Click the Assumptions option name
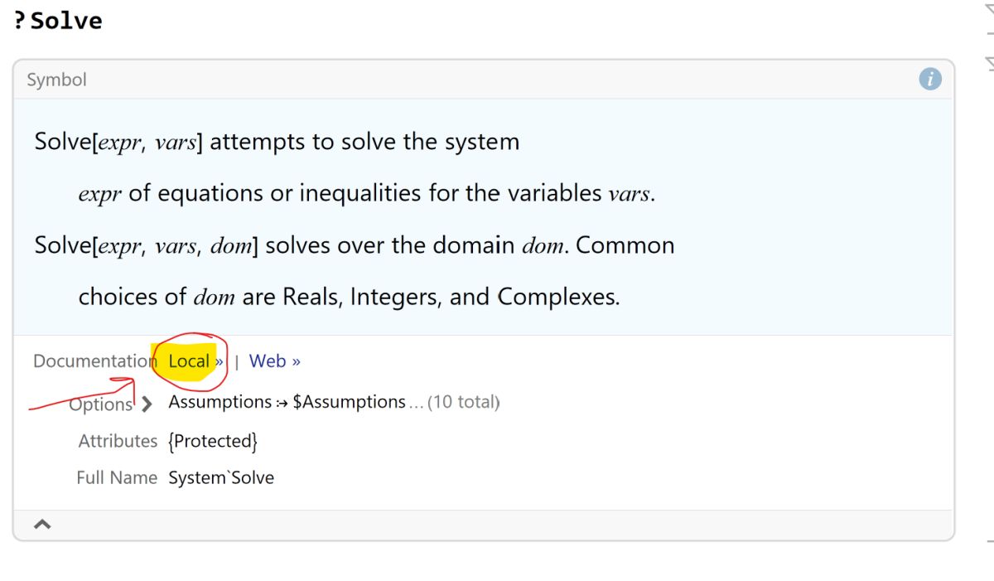This screenshot has width=994, height=581. pyautogui.click(x=220, y=402)
